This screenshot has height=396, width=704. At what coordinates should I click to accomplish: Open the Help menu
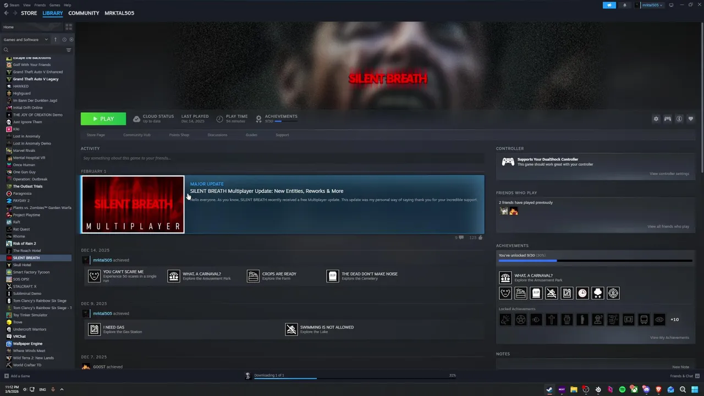(x=67, y=5)
